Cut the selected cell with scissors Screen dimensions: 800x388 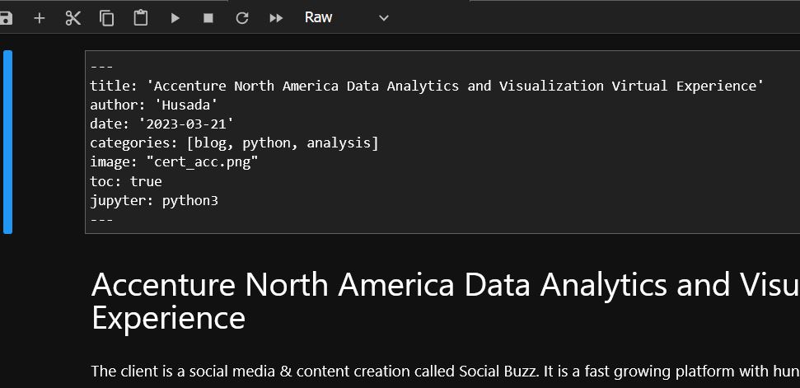[x=73, y=18]
